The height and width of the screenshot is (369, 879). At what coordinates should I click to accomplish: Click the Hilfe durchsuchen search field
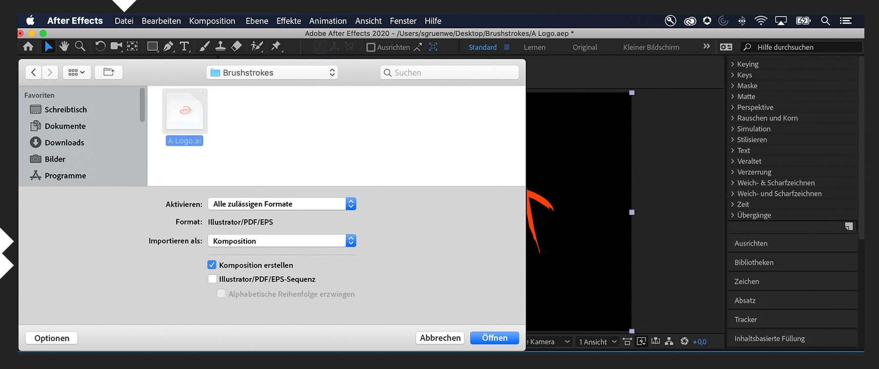pyautogui.click(x=801, y=47)
